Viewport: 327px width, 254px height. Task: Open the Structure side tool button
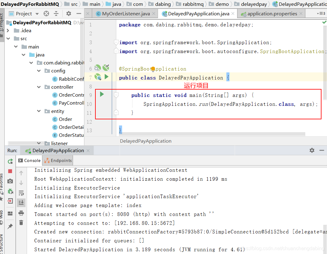2,244
